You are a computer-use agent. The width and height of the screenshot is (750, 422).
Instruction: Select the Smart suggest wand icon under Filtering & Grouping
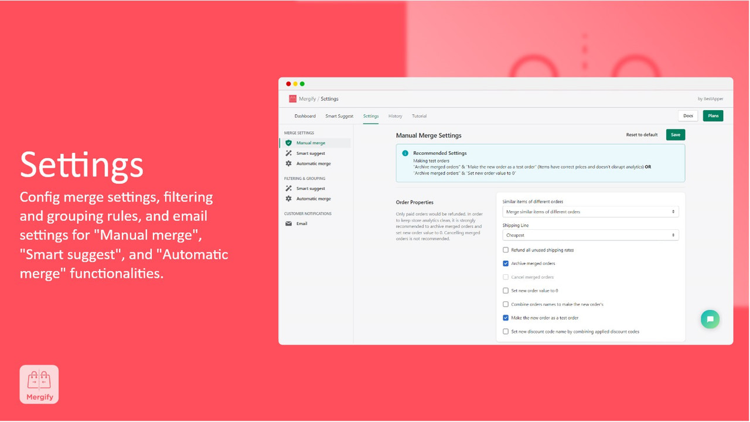click(288, 188)
